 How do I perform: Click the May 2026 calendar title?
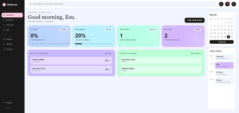click(x=213, y=15)
